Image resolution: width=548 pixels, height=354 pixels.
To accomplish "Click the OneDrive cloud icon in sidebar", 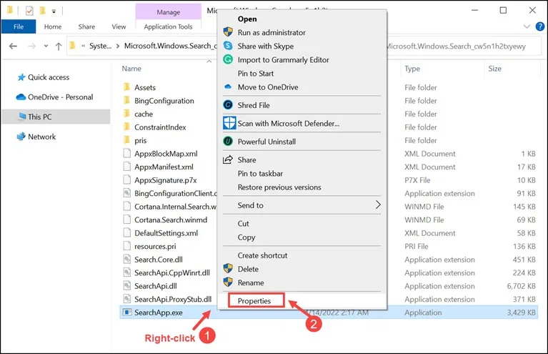I will click(x=21, y=97).
